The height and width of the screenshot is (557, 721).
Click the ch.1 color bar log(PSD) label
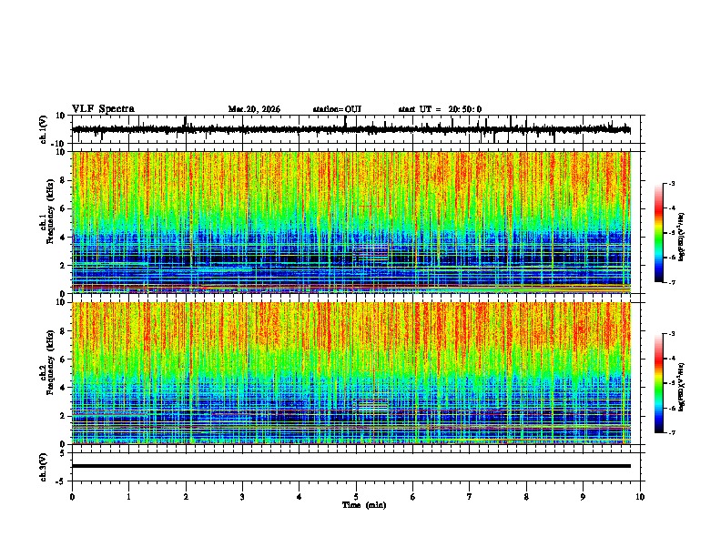pyautogui.click(x=682, y=237)
